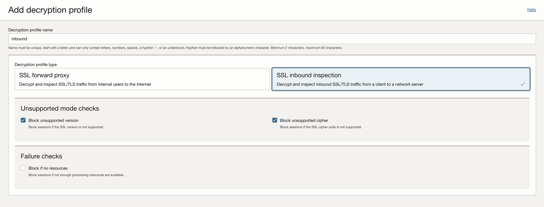Click the "Decryption profile name" field label
544x207 pixels.
pos(30,30)
